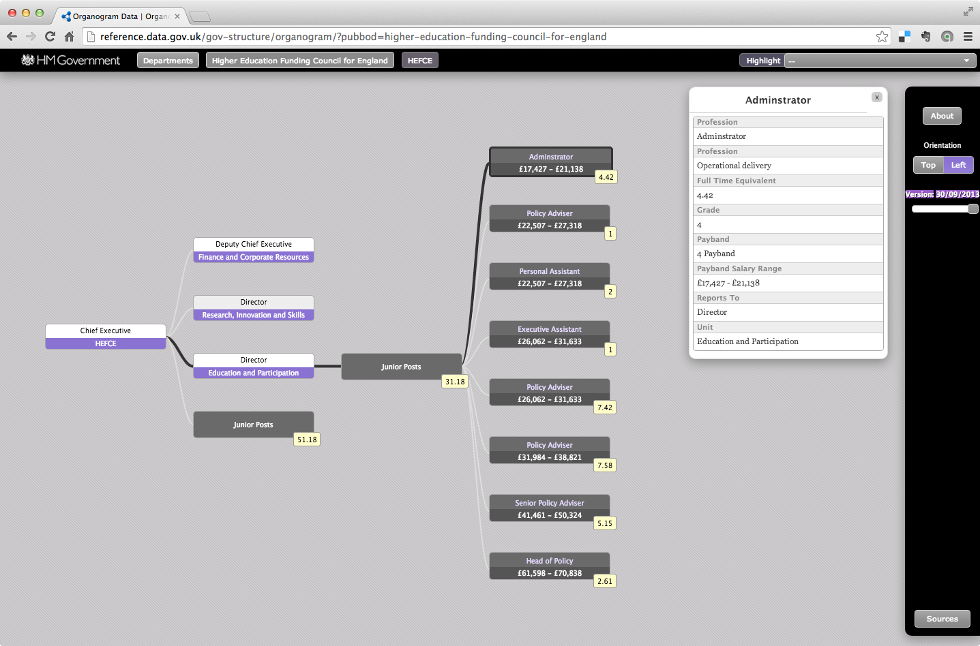
Task: Open the Highlight dropdown
Action: pyautogui.click(x=878, y=61)
